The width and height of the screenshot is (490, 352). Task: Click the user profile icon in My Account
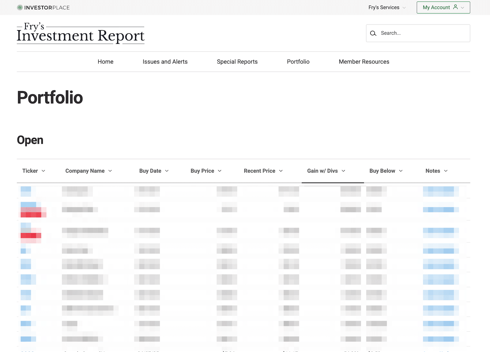tap(455, 7)
